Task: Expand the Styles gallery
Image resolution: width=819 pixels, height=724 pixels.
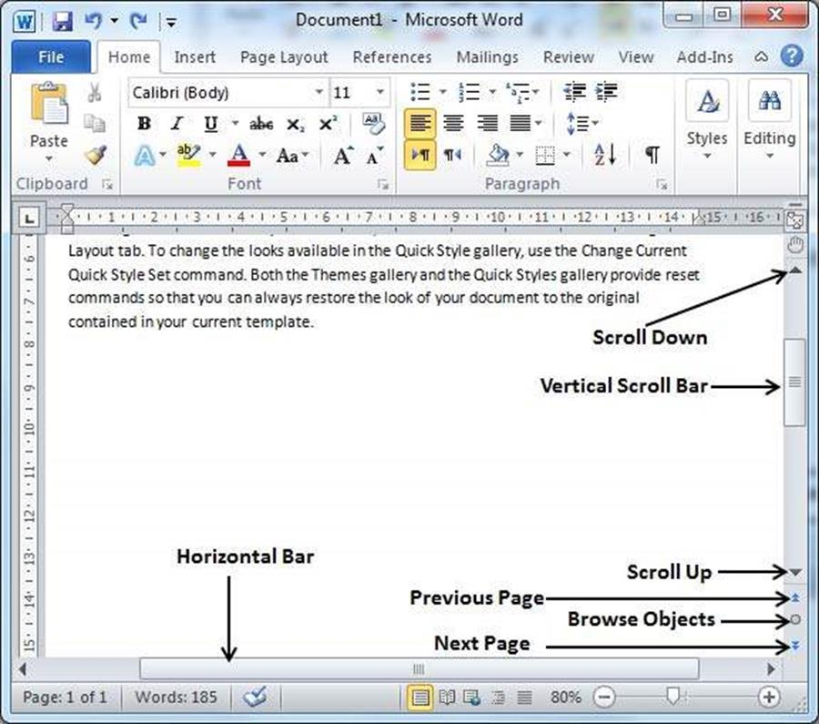Action: pyautogui.click(x=707, y=119)
